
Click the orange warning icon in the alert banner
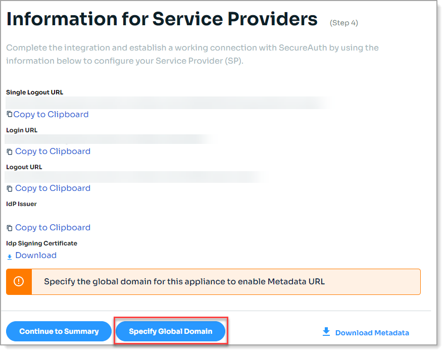click(x=18, y=281)
